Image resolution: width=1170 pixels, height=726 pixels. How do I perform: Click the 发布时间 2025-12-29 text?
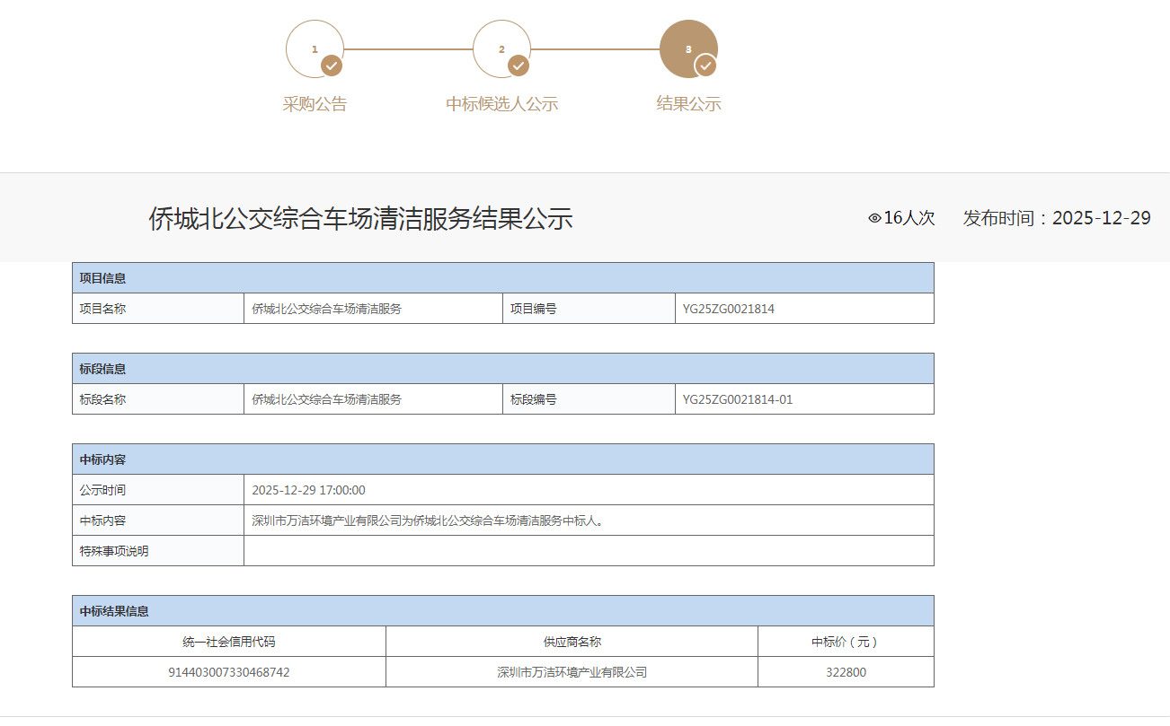tap(1056, 218)
